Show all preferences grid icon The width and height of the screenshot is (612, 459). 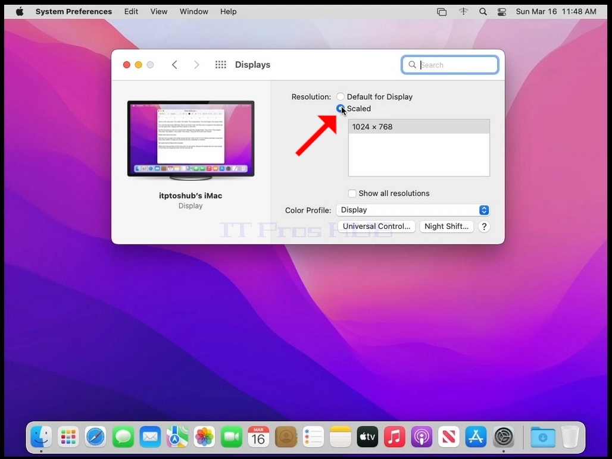220,65
